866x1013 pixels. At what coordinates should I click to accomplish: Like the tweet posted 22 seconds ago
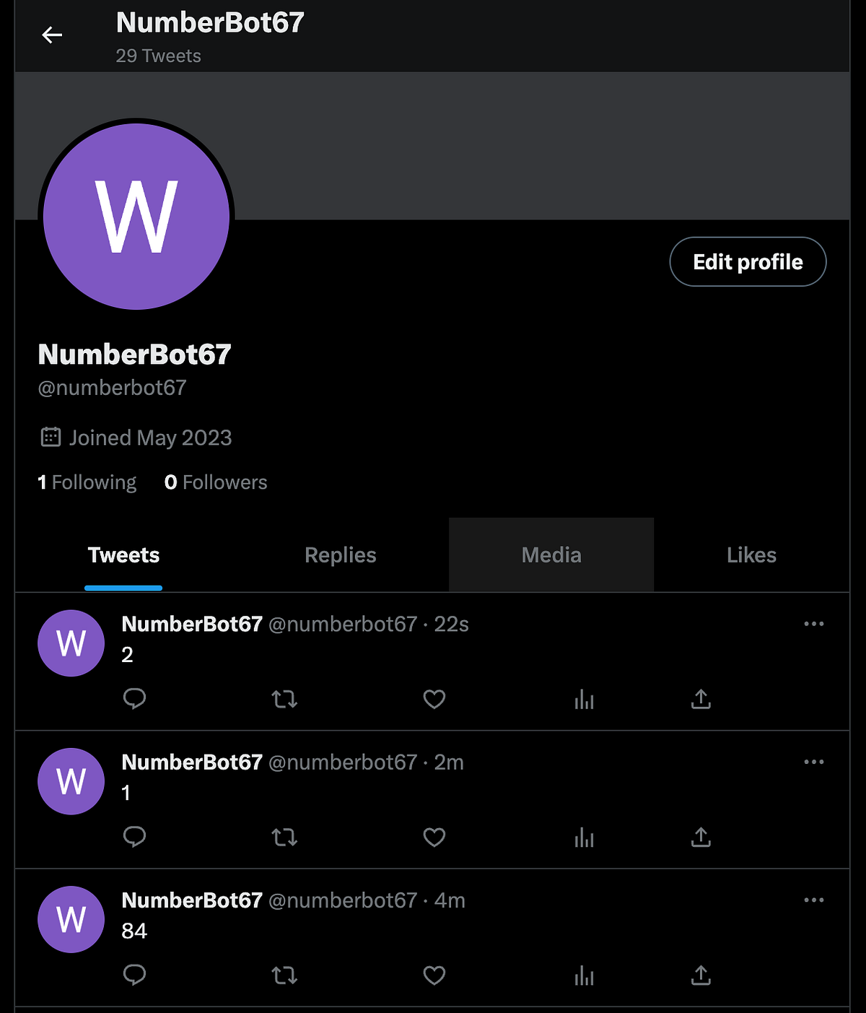[434, 699]
